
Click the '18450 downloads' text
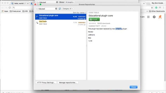[x=103, y=24]
